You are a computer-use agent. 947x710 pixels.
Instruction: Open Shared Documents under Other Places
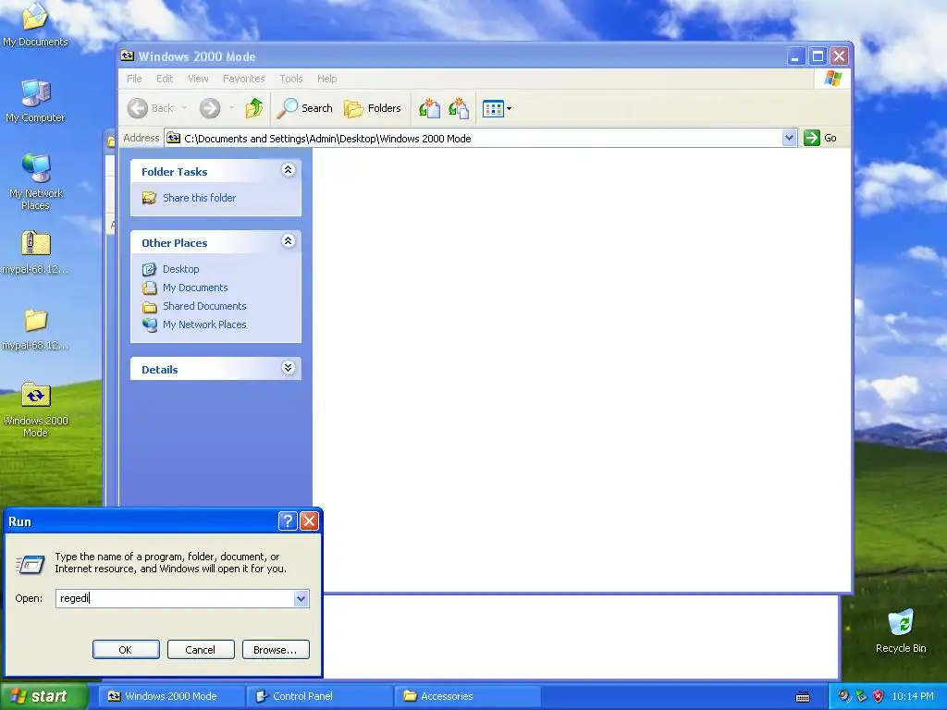pyautogui.click(x=204, y=306)
